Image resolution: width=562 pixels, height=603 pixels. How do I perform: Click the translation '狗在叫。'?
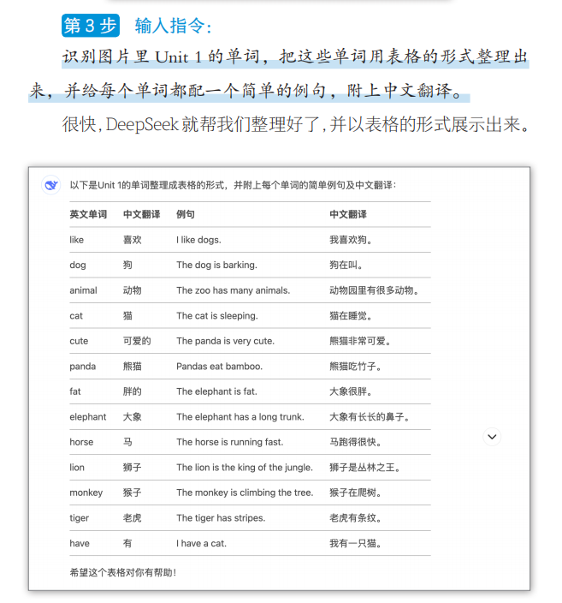pyautogui.click(x=346, y=265)
